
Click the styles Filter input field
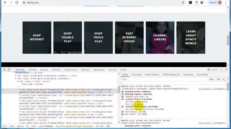(164, 79)
